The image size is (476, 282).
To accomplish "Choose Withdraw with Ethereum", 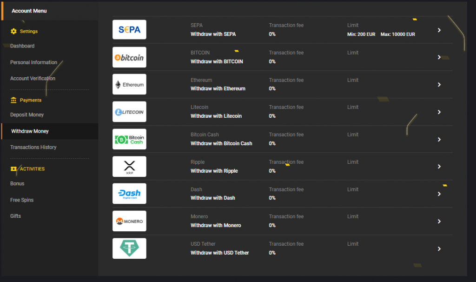I will pos(218,88).
